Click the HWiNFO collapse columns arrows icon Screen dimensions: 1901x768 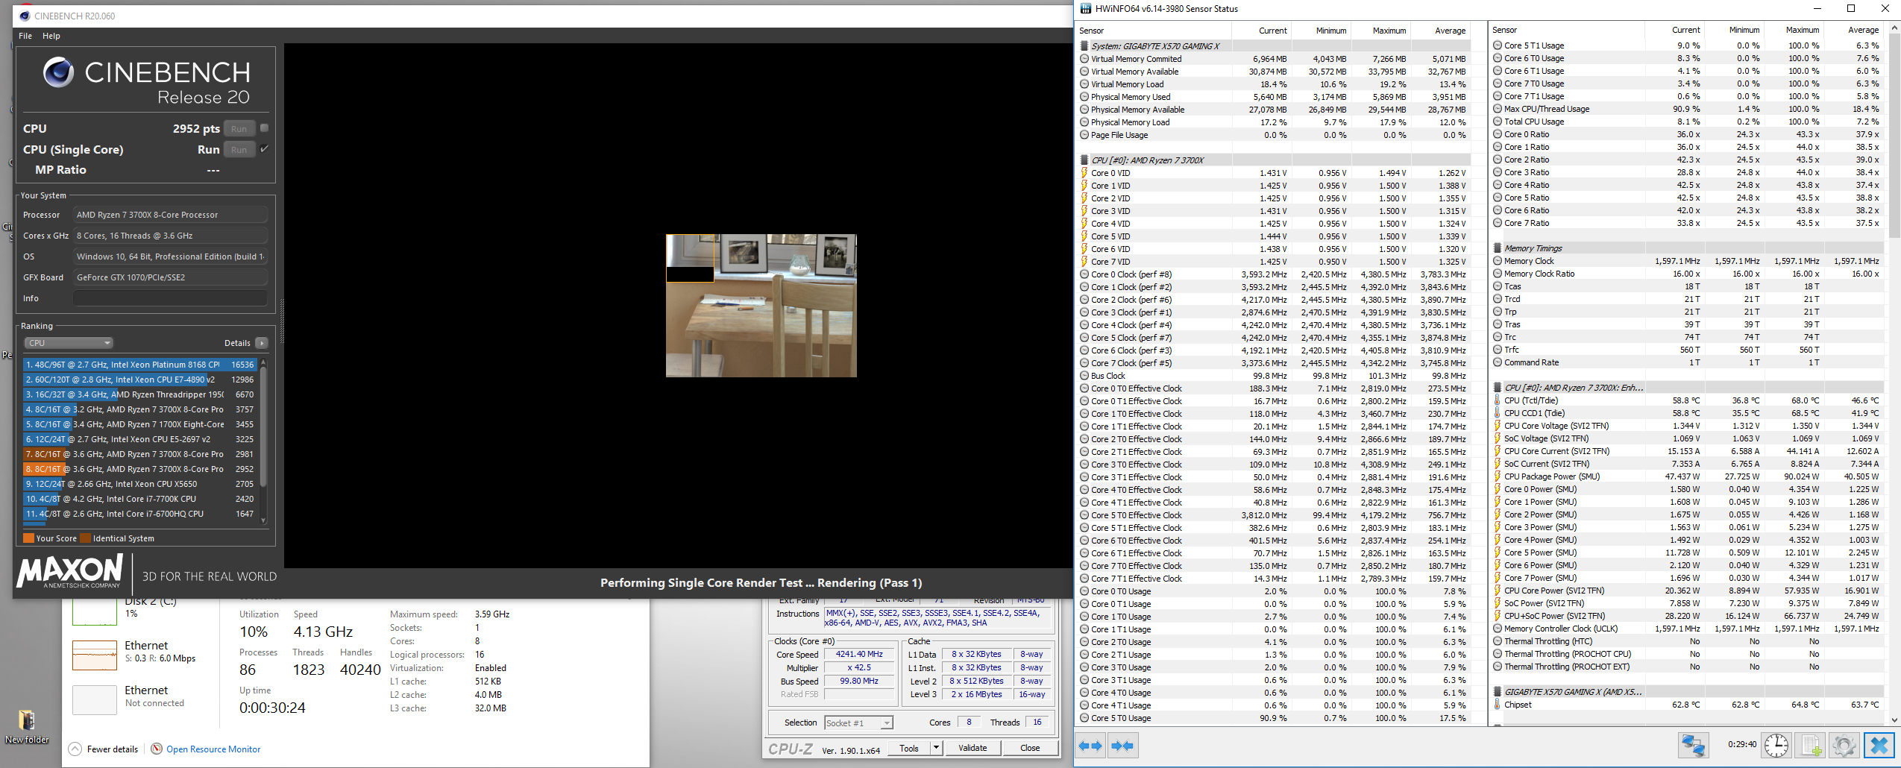click(1122, 746)
